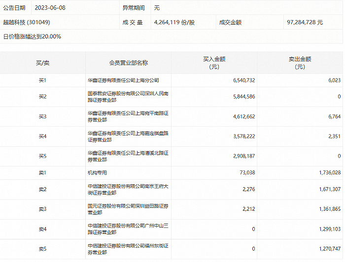Image resolution: width=345 pixels, height=262 pixels.
Task: Open 华鑫证券 上海分公司 in row 买1
Action: click(123, 80)
